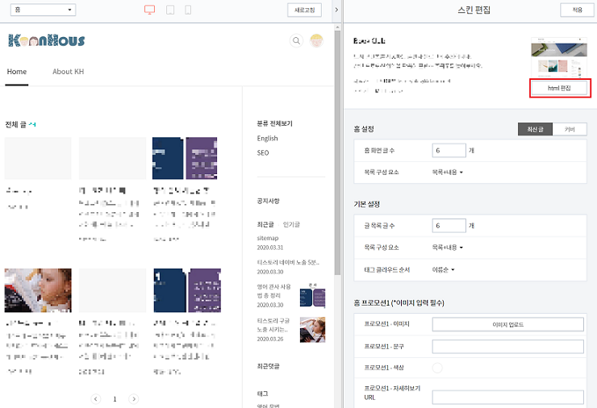Screen dimensions: 597x408
Task: Switch preview to tablet device icon
Action: (x=170, y=10)
